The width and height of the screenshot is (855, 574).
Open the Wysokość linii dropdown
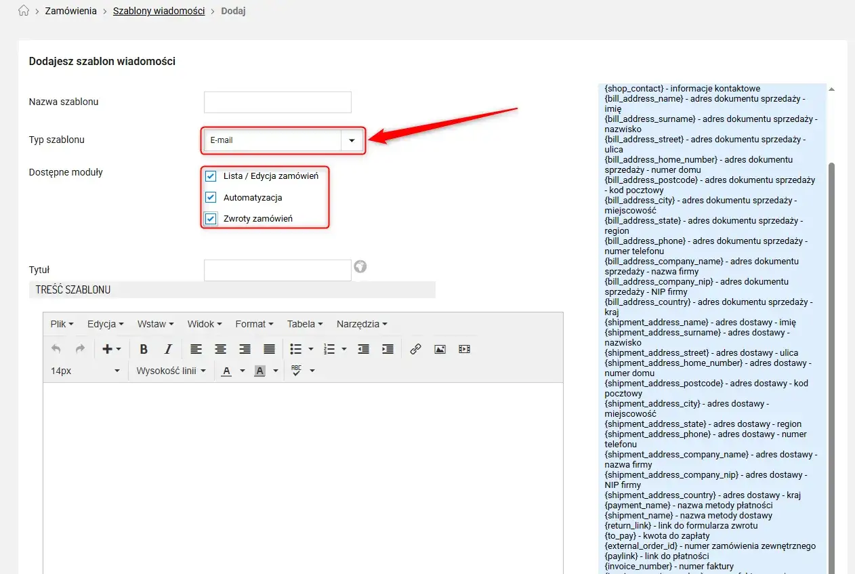click(x=171, y=371)
